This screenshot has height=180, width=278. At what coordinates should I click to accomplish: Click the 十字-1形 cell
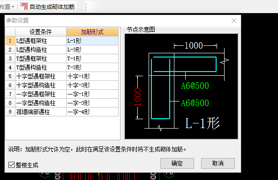coord(92,76)
